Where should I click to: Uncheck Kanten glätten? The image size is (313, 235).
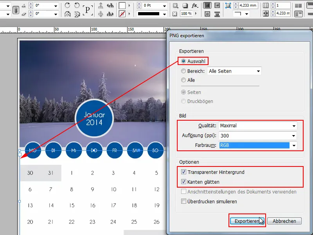point(183,182)
